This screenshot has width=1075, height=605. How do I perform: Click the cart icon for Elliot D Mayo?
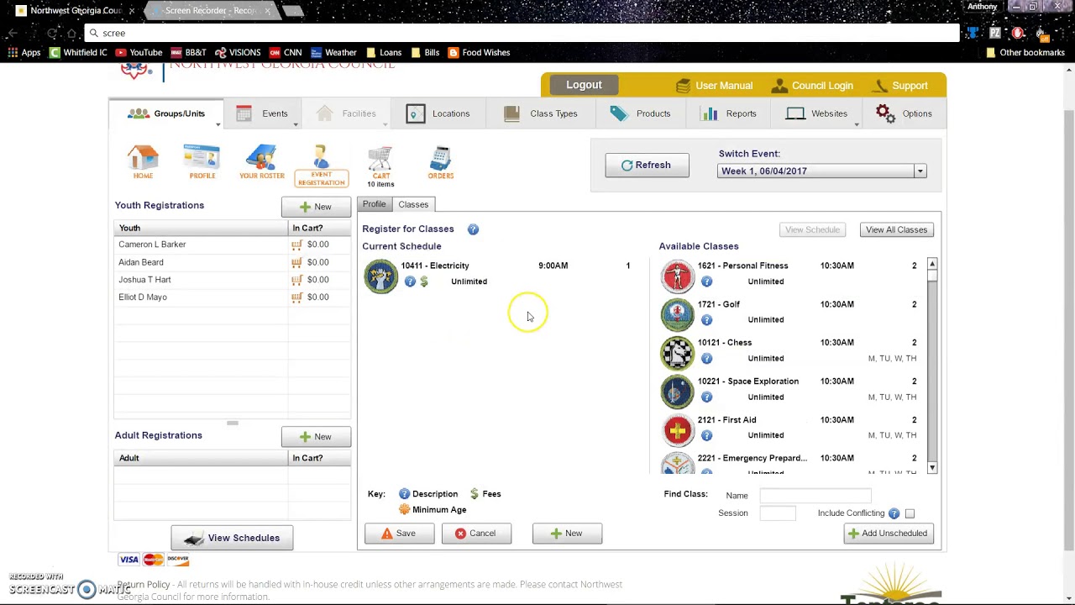click(296, 297)
